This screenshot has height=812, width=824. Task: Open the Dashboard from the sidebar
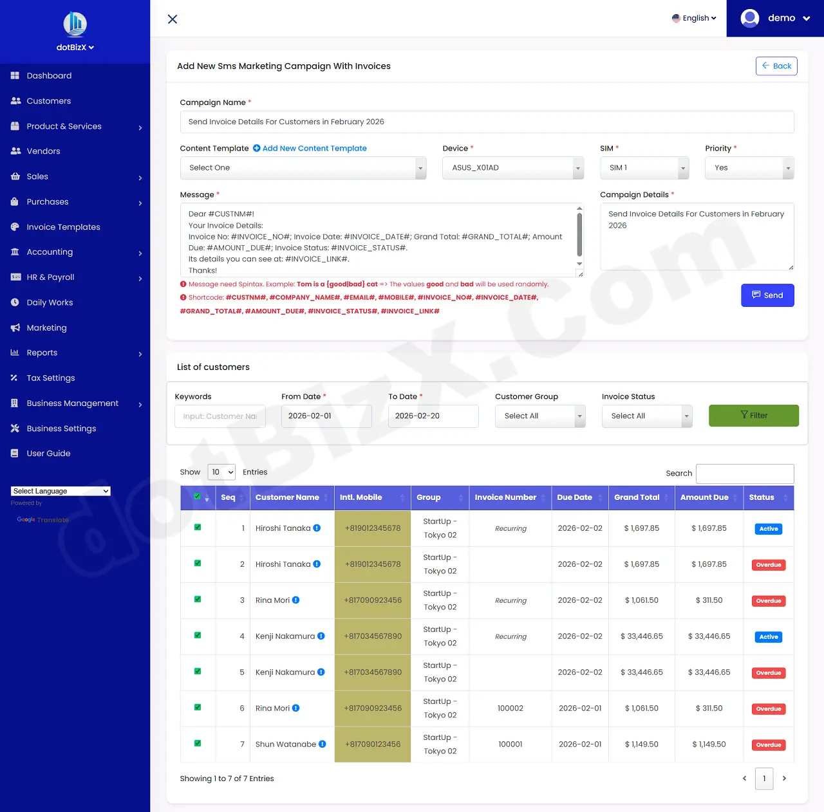(48, 75)
